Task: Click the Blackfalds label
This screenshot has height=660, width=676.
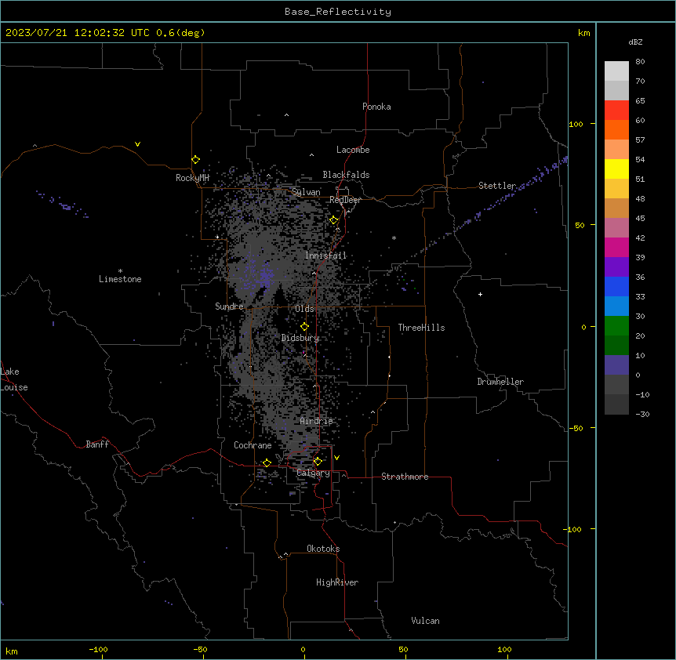Action: [346, 175]
